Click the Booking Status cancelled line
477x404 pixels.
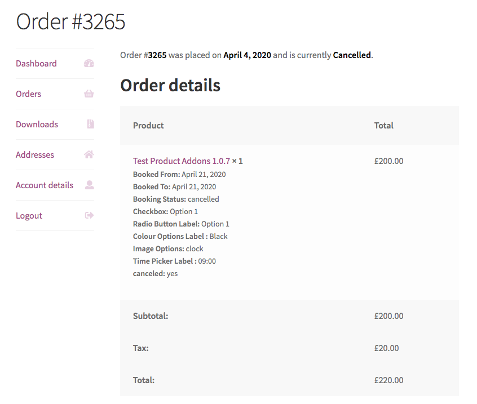pyautogui.click(x=176, y=199)
